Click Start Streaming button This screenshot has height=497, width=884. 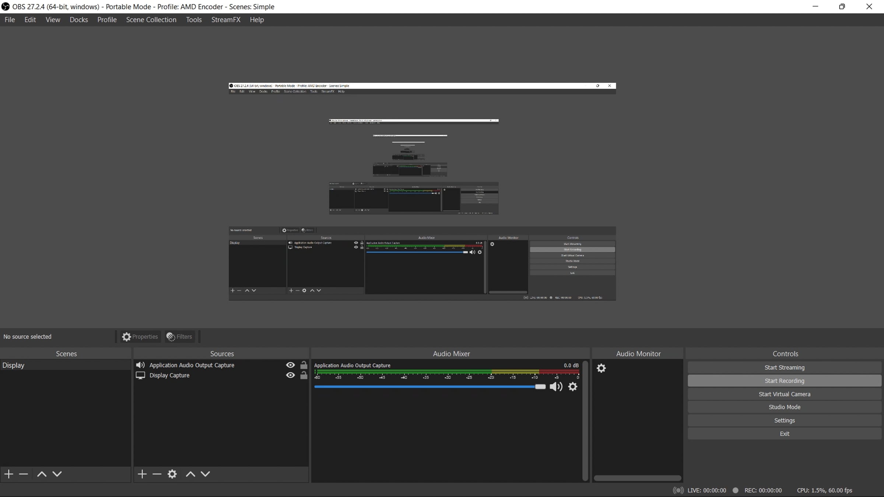[785, 367]
